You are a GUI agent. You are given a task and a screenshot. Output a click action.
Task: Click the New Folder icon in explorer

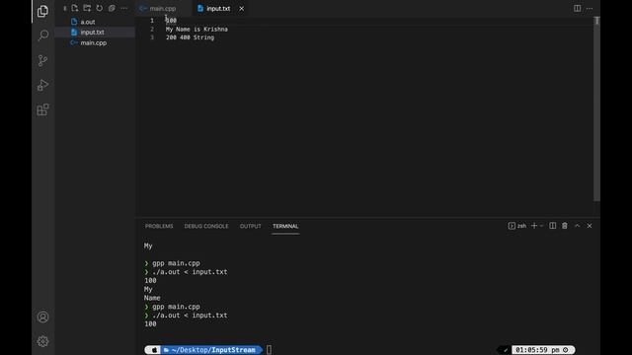tap(87, 8)
